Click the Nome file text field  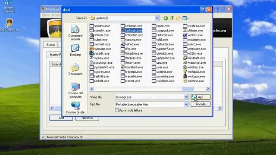coord(150,97)
